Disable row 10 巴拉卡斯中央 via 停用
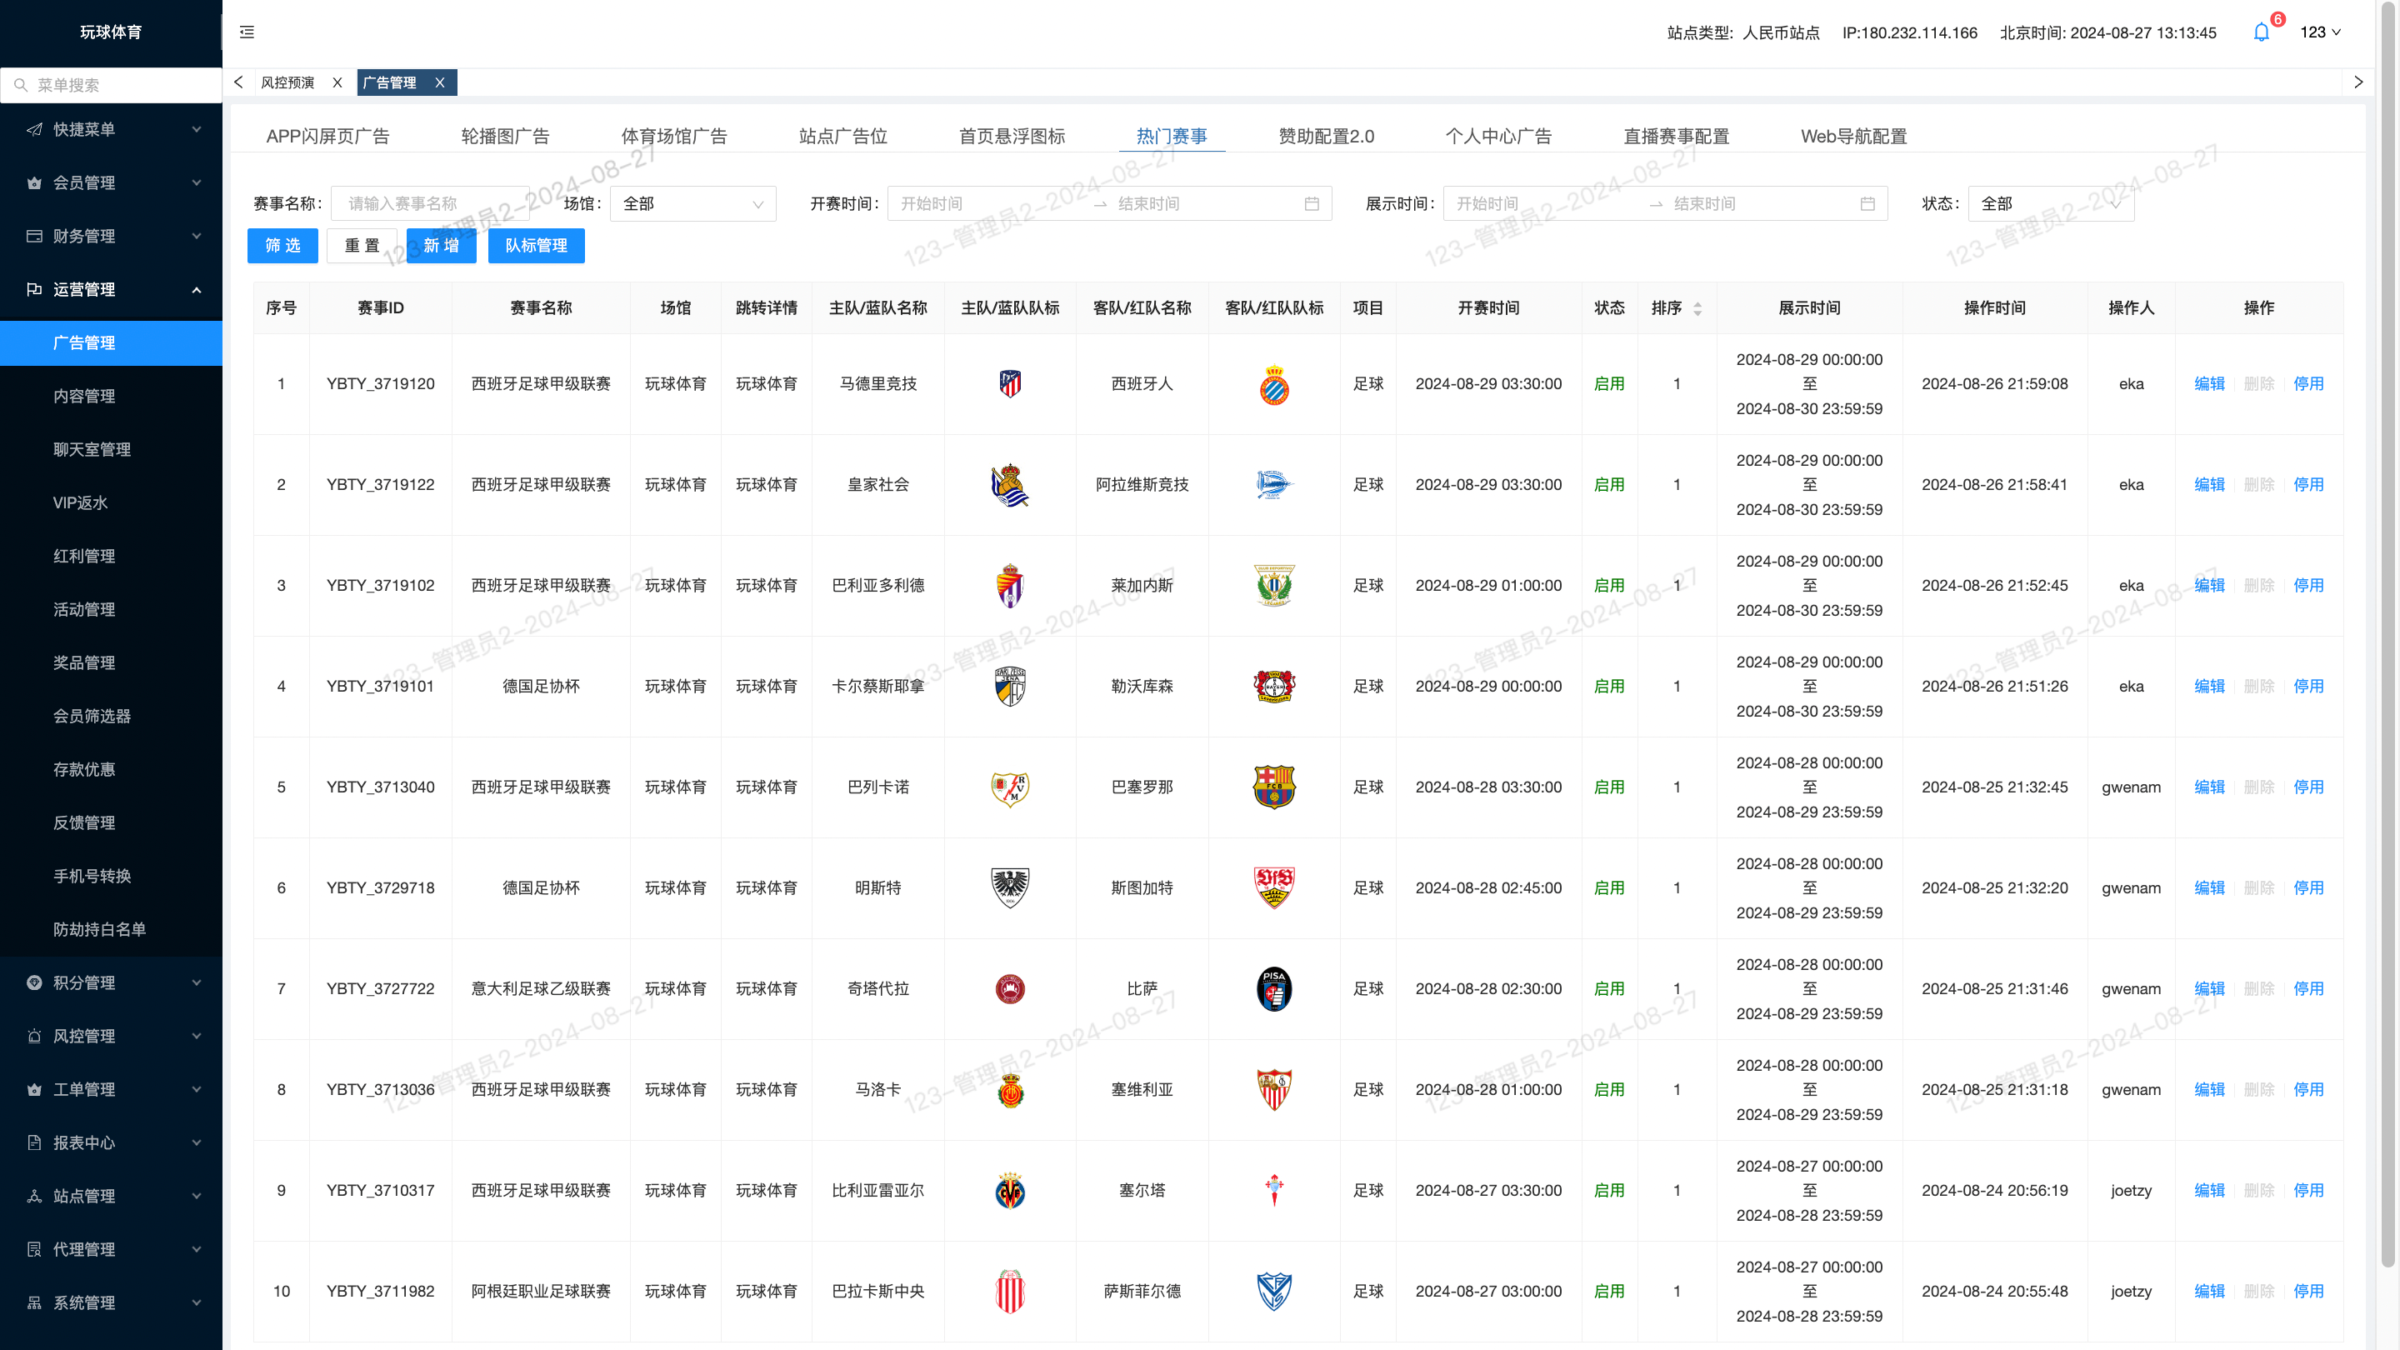This screenshot has height=1350, width=2400. point(2308,1292)
